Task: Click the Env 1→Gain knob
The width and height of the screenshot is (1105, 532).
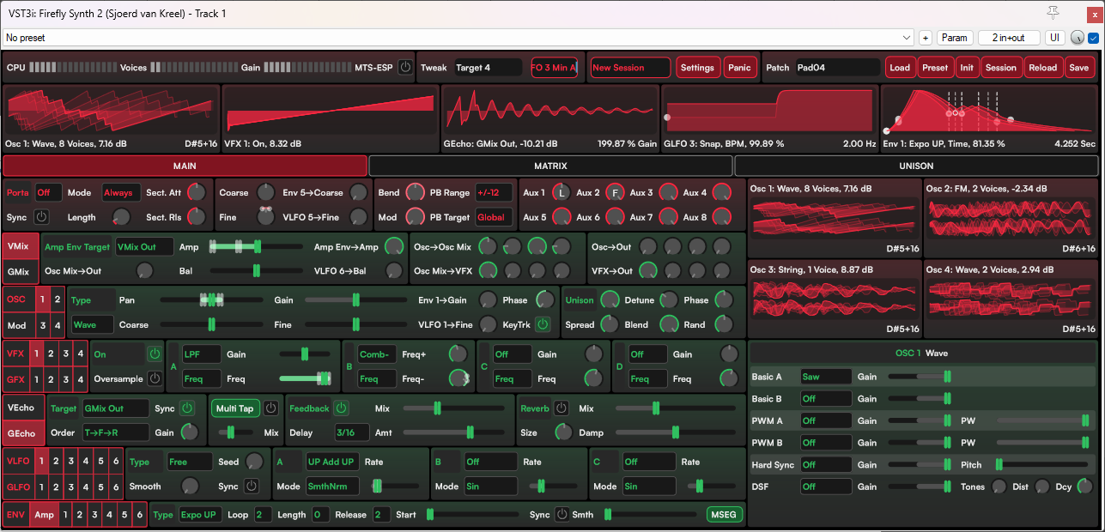Action: [x=488, y=300]
